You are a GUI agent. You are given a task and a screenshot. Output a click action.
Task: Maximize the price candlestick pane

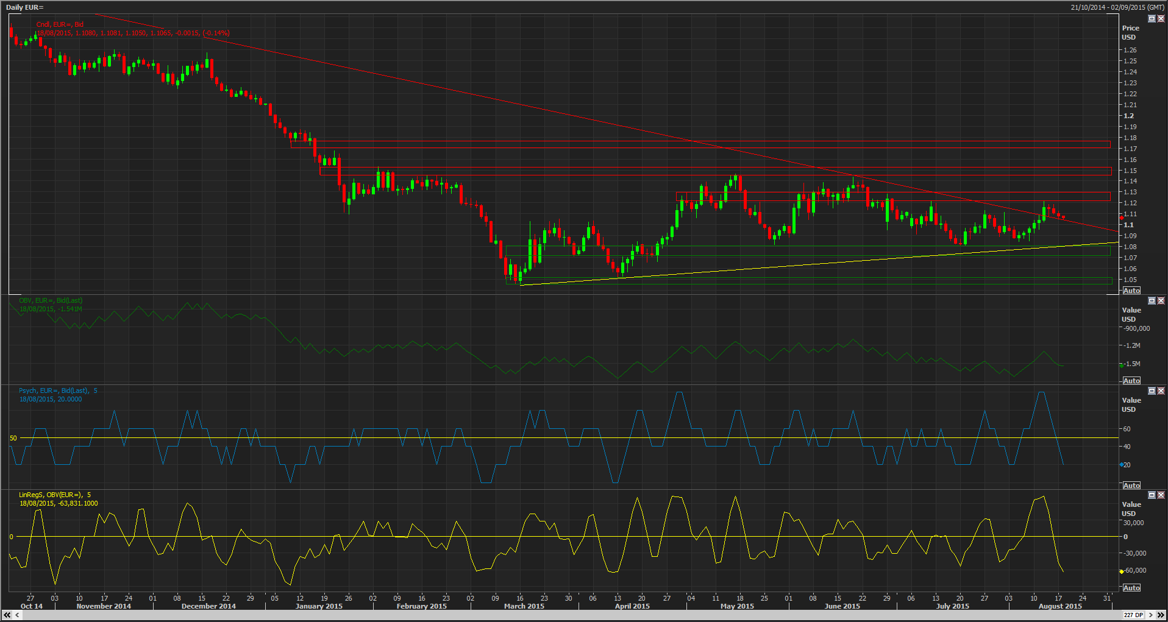coord(1152,19)
